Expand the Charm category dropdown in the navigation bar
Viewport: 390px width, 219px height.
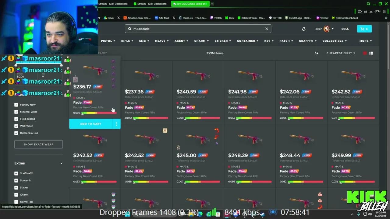click(x=201, y=41)
